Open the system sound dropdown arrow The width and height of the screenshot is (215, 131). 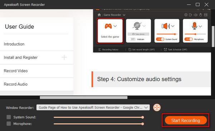tap(173, 26)
